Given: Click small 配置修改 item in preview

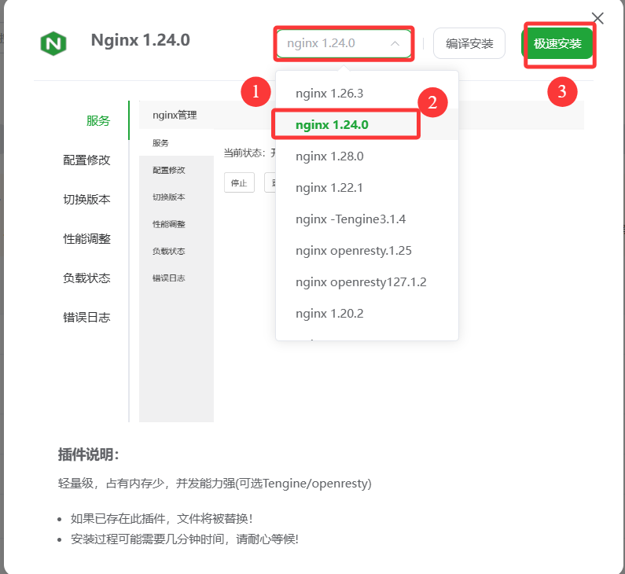Looking at the screenshot, I should [x=168, y=170].
